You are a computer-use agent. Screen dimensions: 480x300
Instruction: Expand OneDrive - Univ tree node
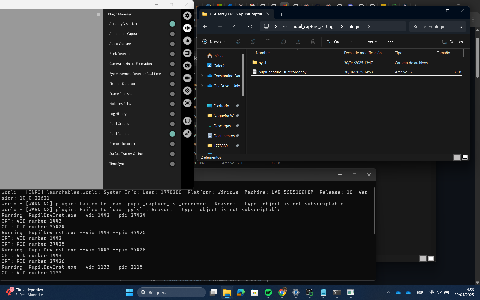tap(202, 86)
